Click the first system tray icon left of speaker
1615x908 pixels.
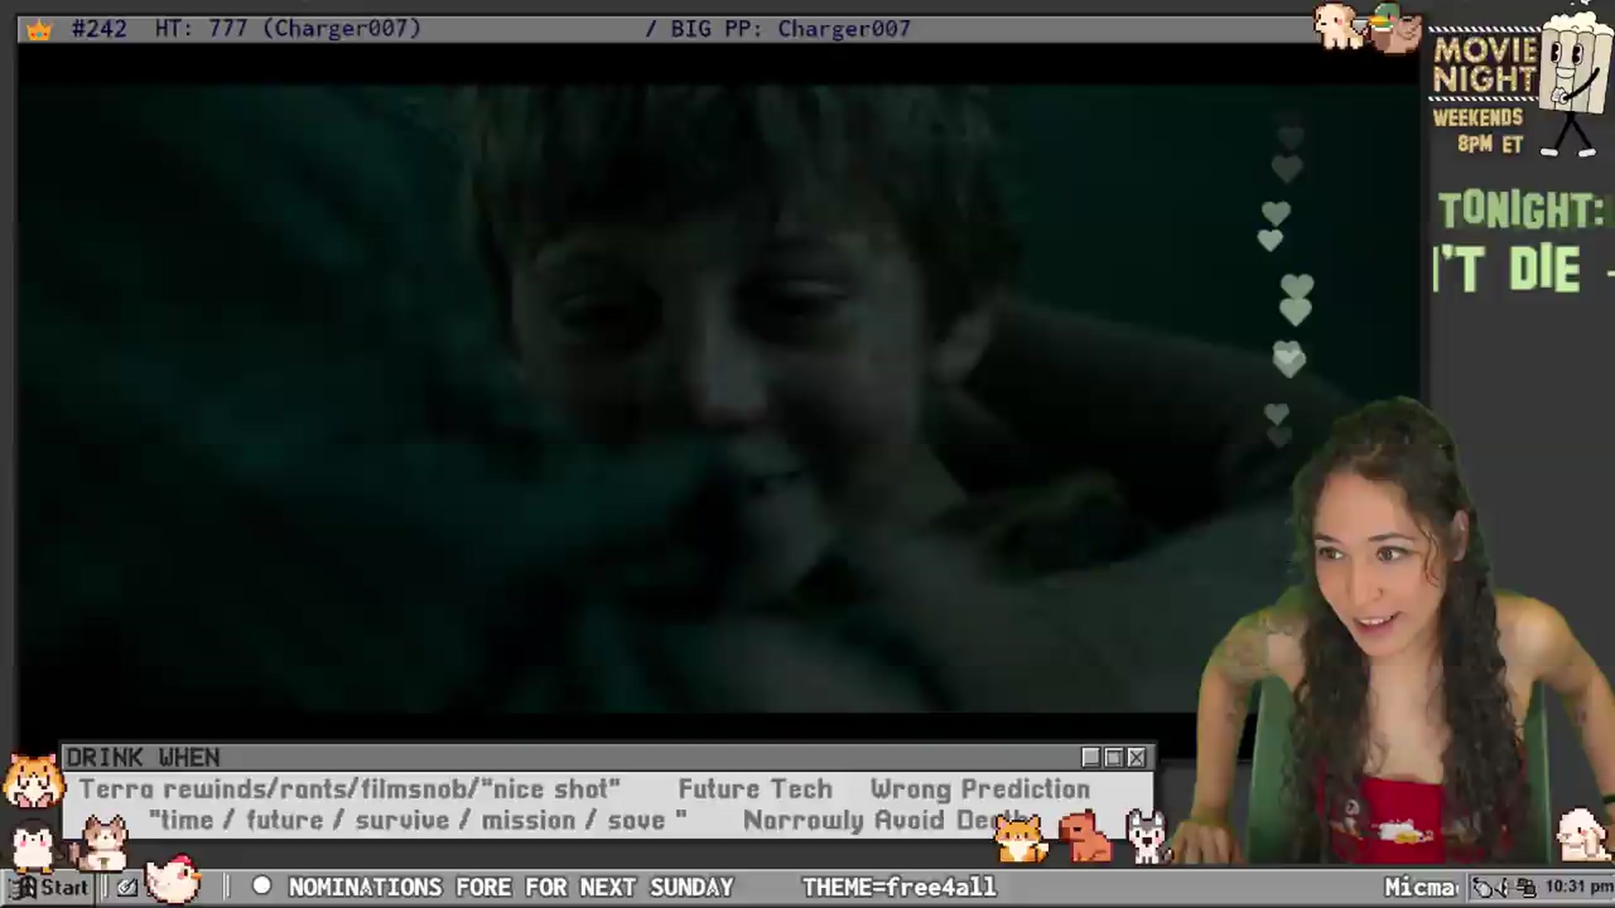[x=1483, y=887]
